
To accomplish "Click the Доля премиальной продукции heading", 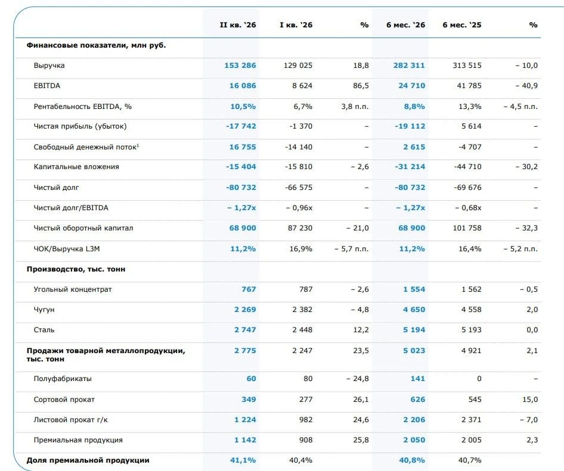I will coord(88,460).
